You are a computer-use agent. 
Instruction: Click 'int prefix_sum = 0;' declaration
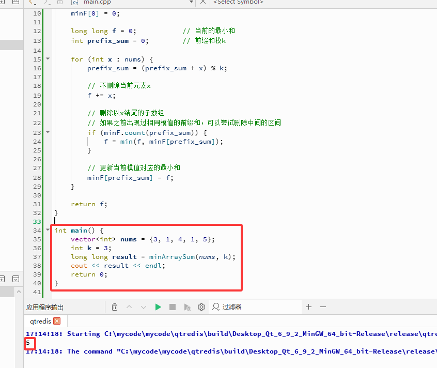(x=110, y=41)
